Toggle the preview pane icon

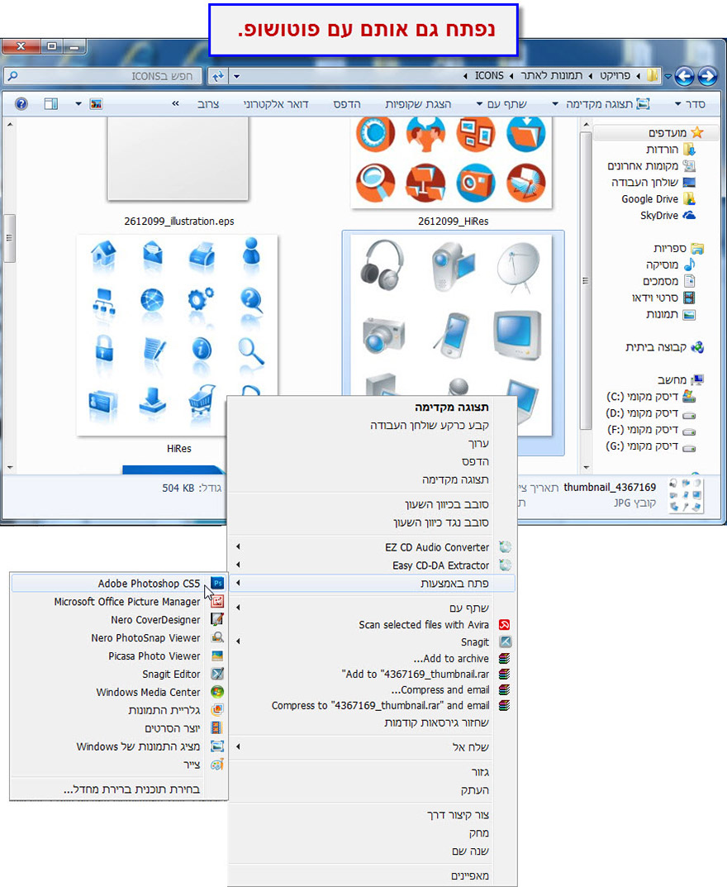pos(51,103)
